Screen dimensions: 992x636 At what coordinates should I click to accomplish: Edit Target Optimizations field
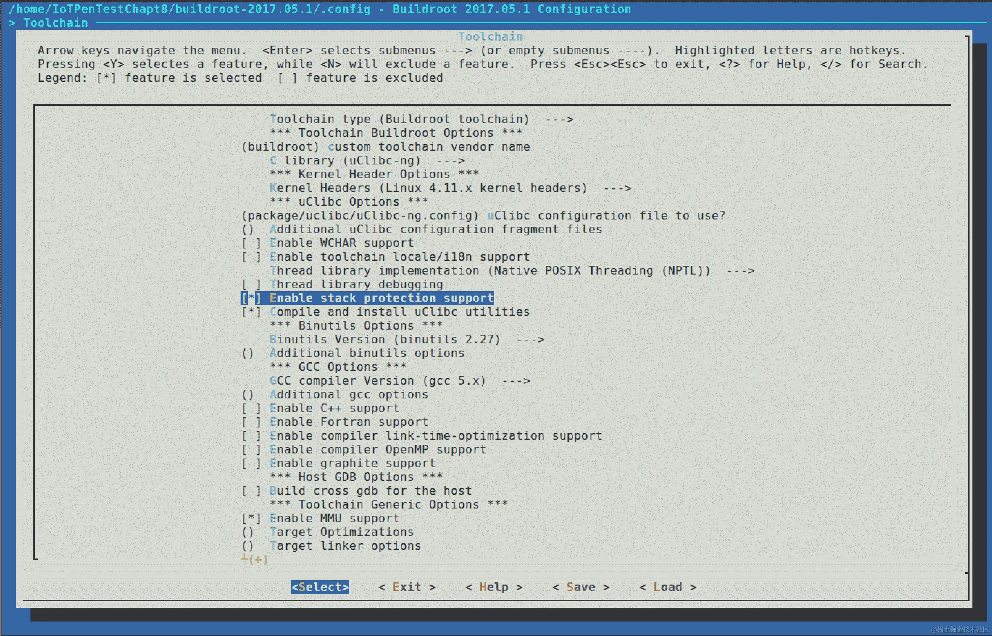tap(328, 532)
